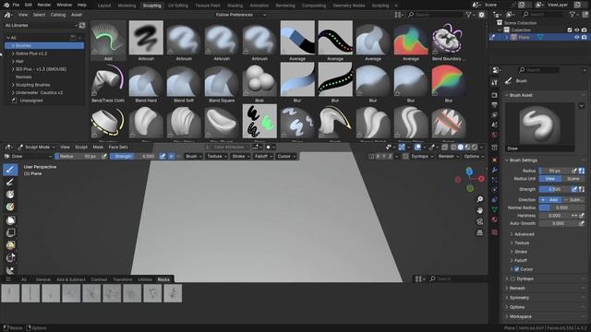Open the Modifiers wrench properties tab
Screen dimensions: 591x332
tap(495, 170)
